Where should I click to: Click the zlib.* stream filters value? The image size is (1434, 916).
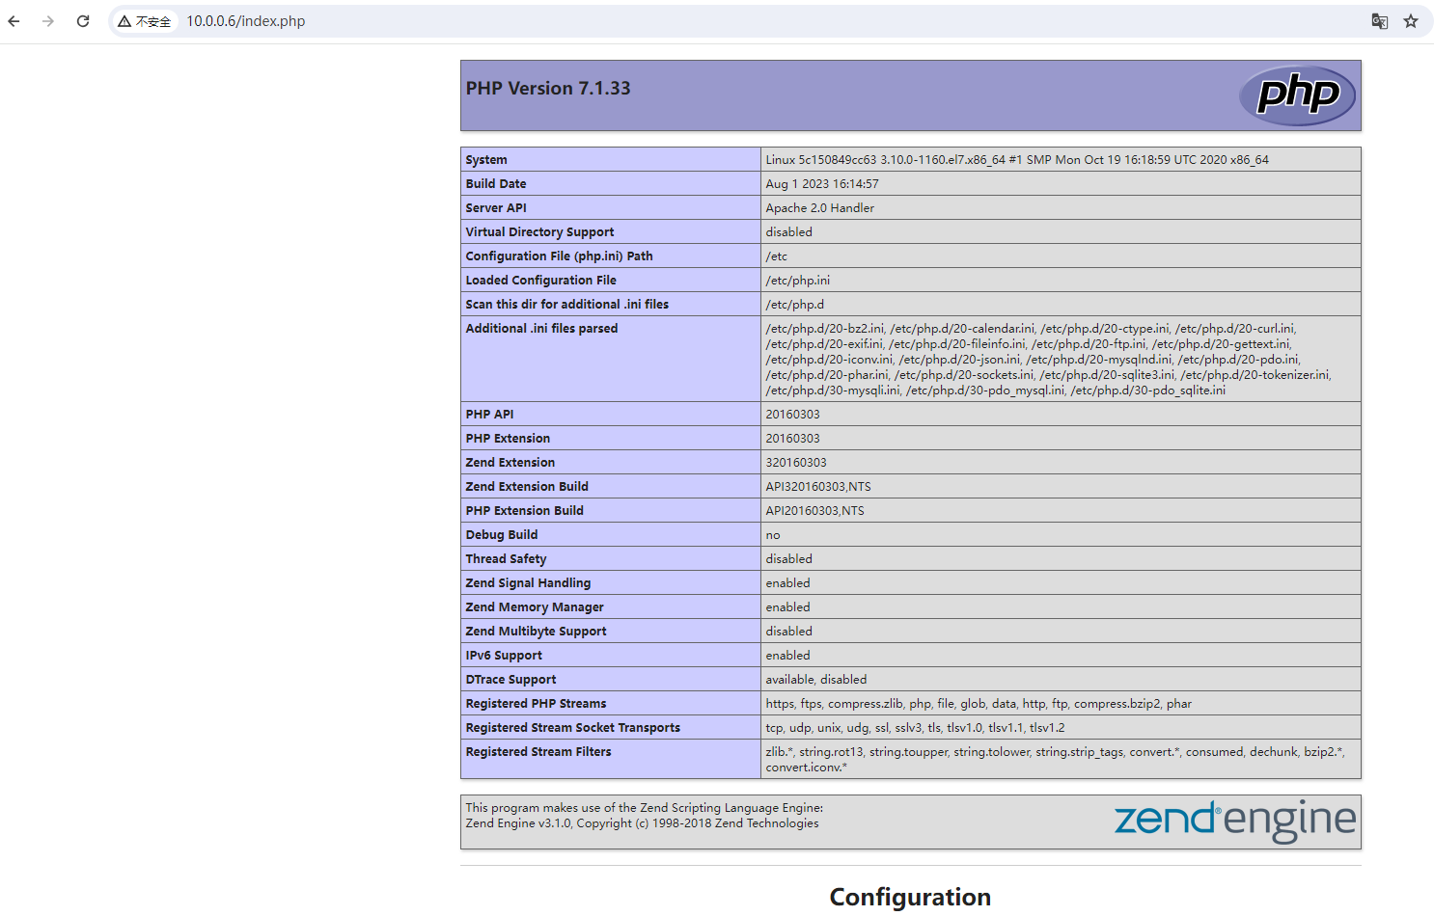[x=1056, y=760]
